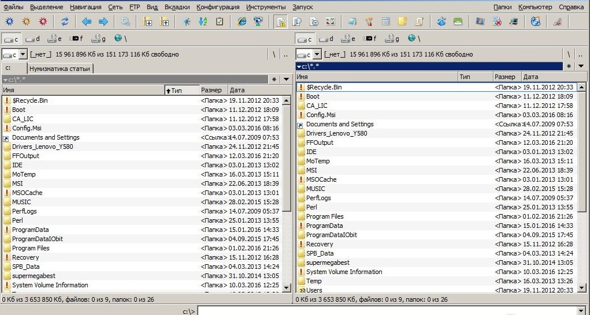This screenshot has width=590, height=315.
Task: Sort right panel by Размер column
Action: [x=507, y=77]
